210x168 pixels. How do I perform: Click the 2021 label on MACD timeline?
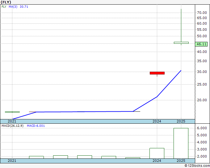(12, 161)
